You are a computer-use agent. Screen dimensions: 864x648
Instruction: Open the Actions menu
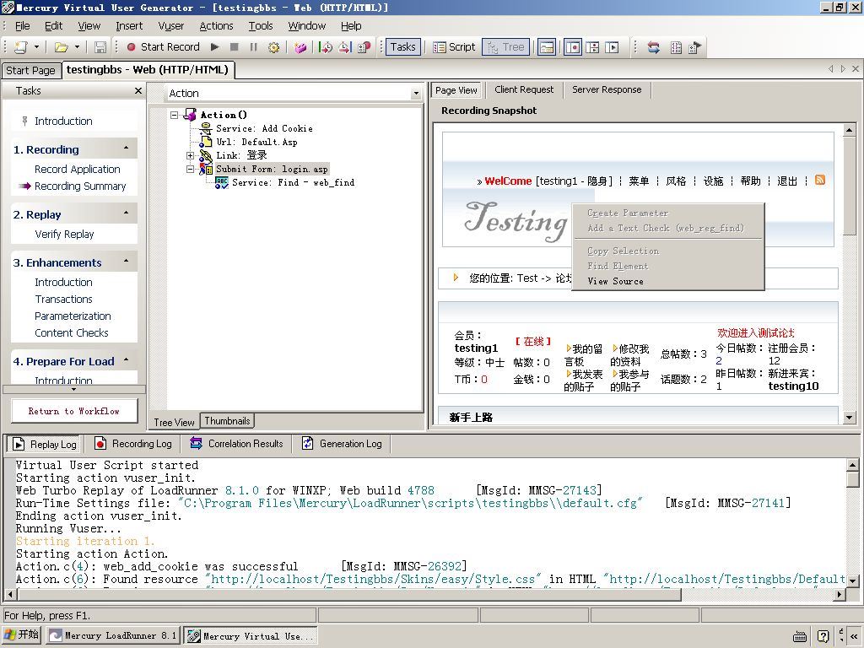pyautogui.click(x=216, y=26)
